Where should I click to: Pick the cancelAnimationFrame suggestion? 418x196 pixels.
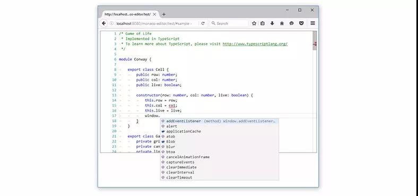point(220,157)
